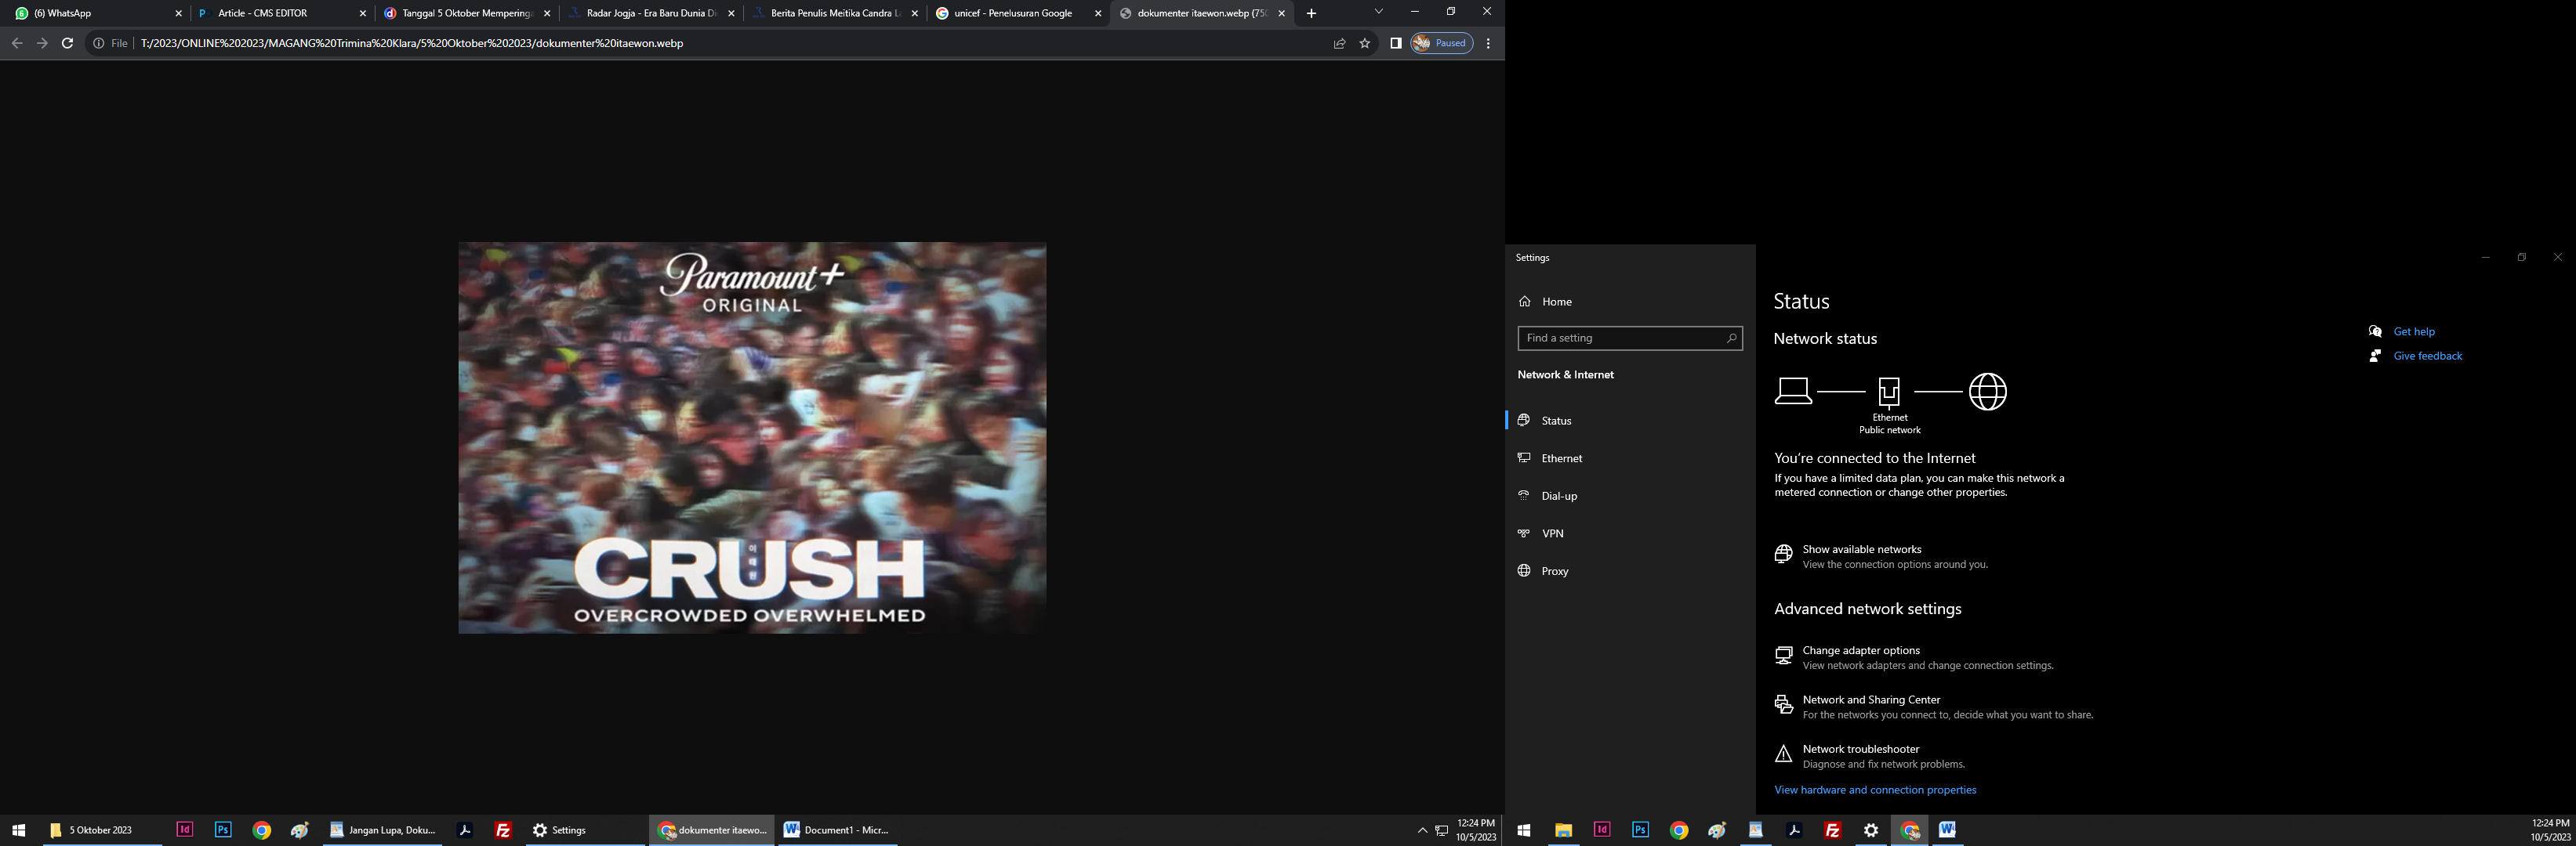This screenshot has height=846, width=2576.
Task: Go back in Chrome history
Action: [16, 43]
